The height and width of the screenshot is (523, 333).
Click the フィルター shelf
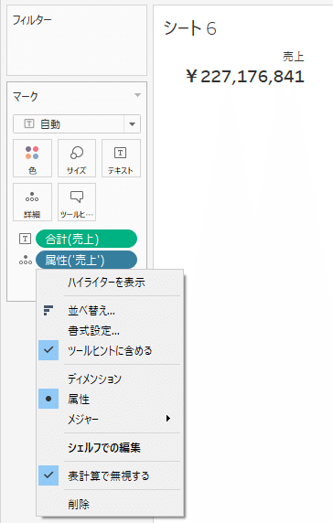(77, 40)
